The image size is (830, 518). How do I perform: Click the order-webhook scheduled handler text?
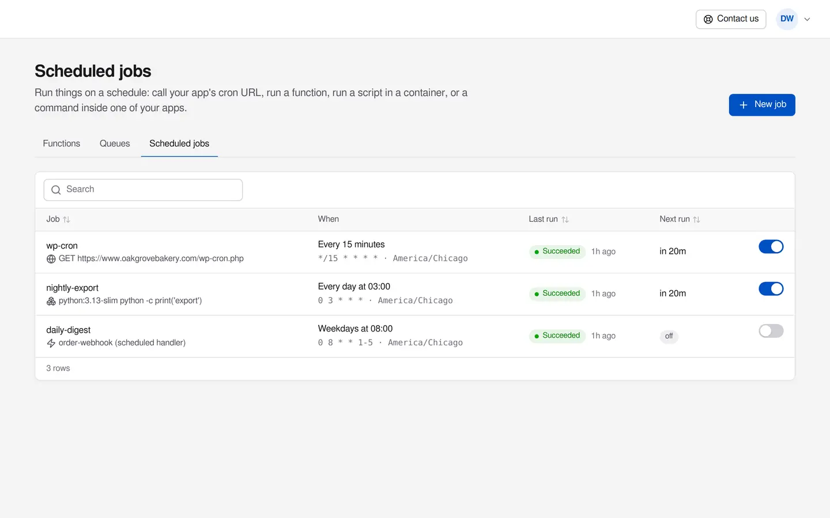[x=122, y=342]
